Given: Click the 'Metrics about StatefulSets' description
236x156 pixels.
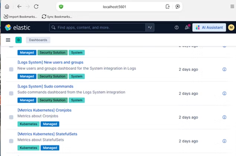Looking at the screenshot, I should tap(41, 140).
